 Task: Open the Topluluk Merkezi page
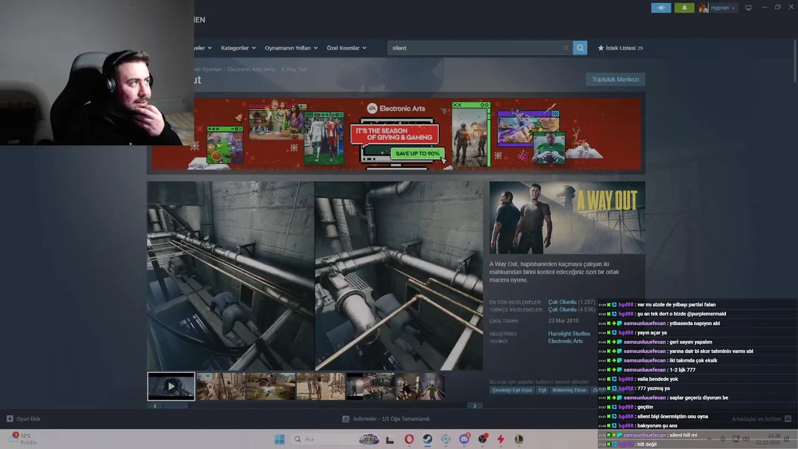[615, 79]
